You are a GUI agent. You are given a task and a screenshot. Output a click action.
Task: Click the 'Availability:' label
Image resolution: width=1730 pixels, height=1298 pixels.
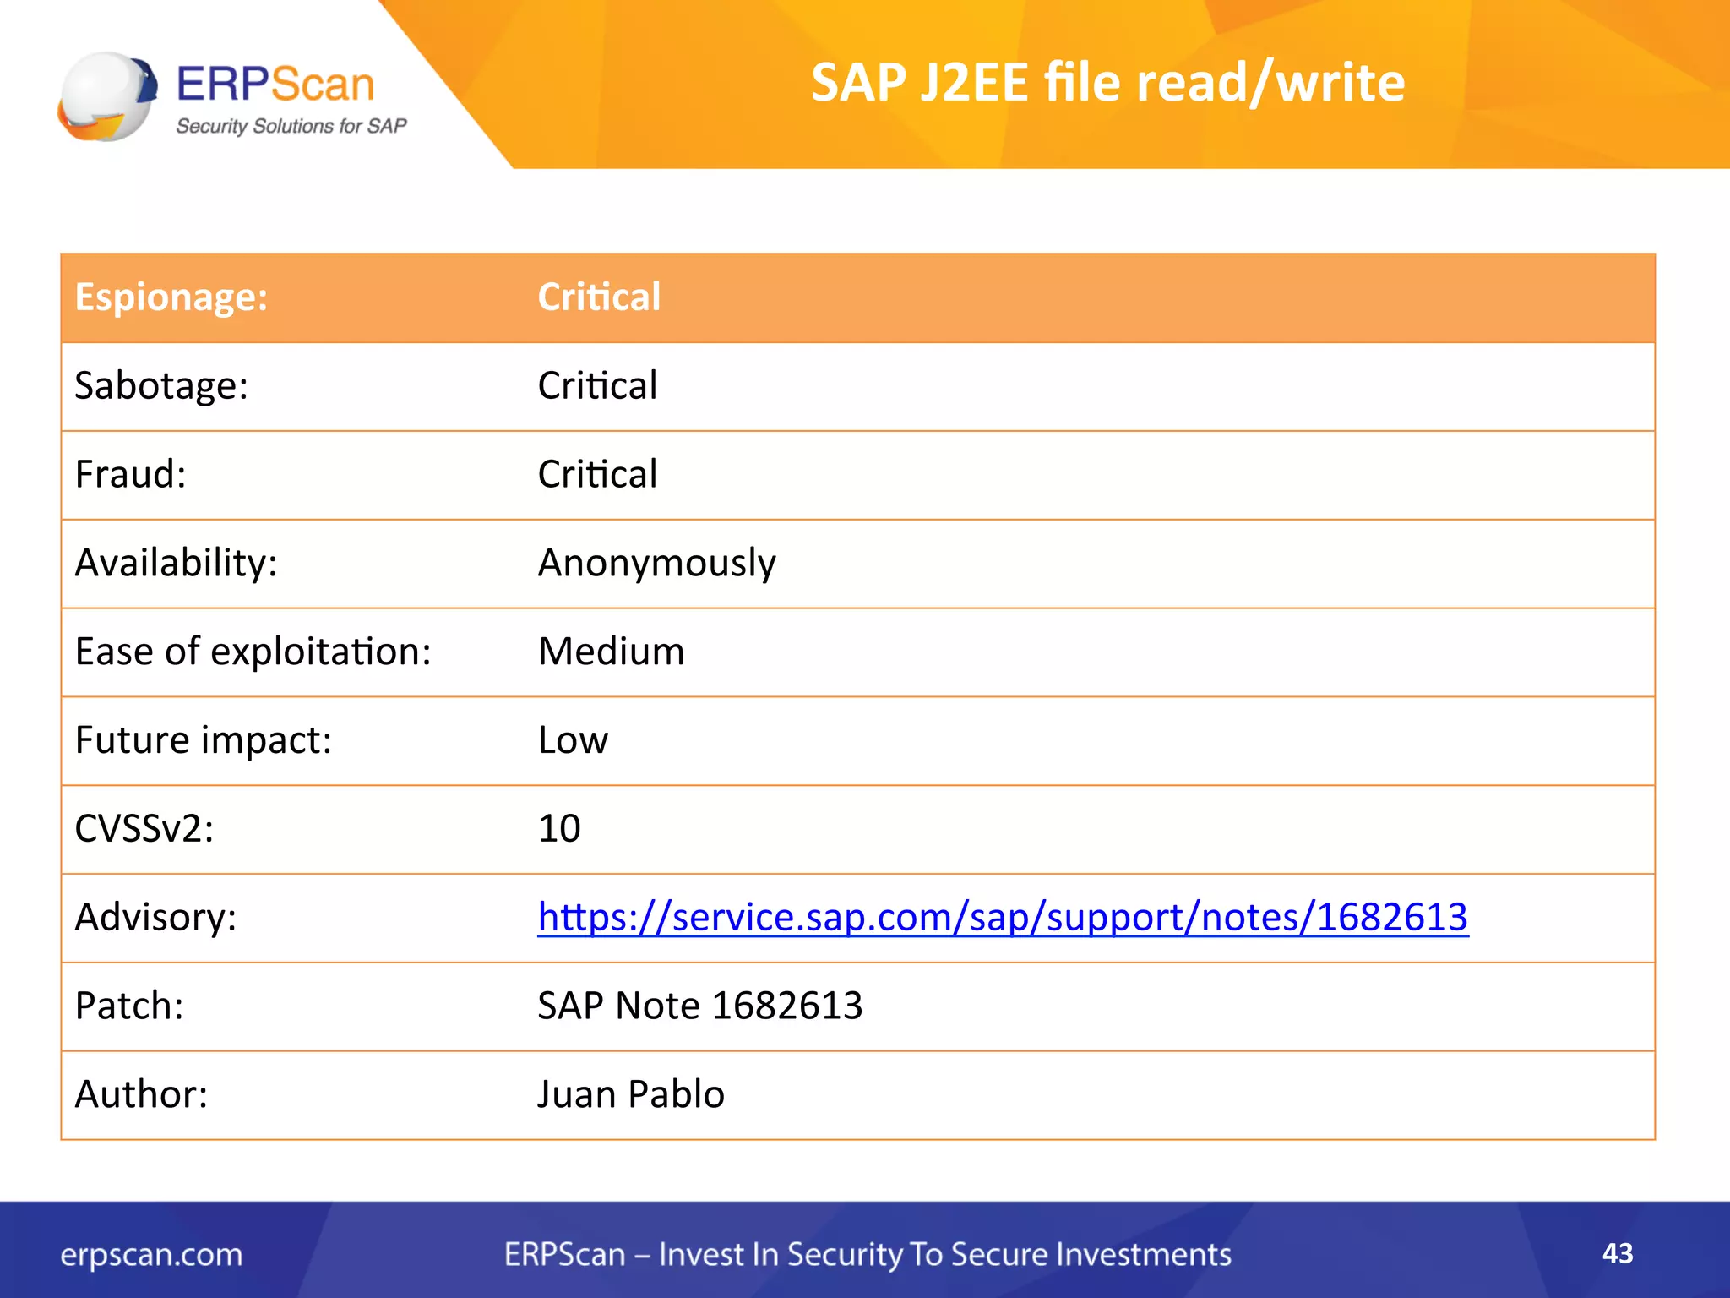click(x=176, y=563)
